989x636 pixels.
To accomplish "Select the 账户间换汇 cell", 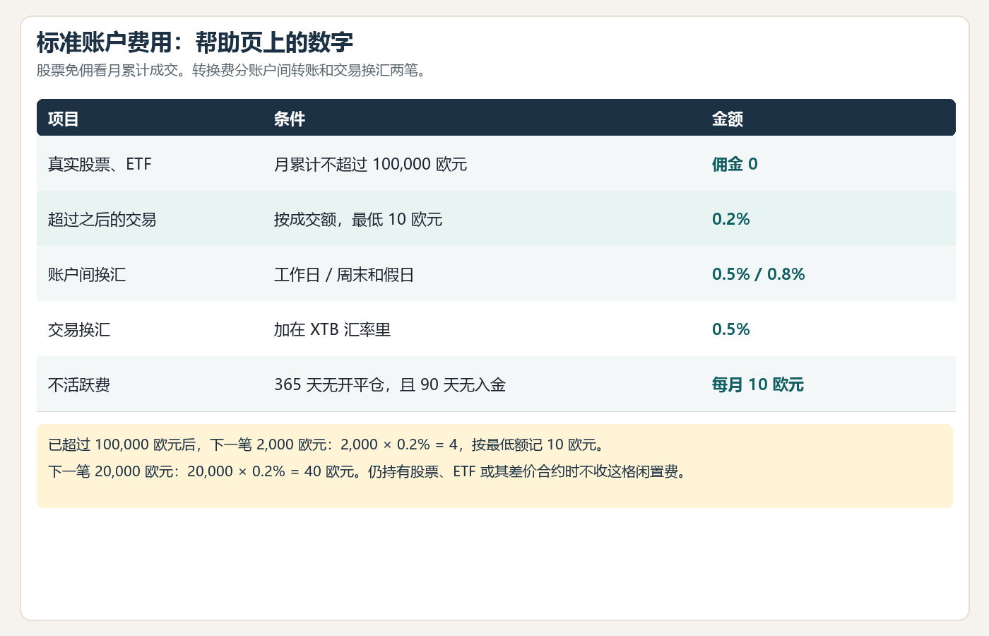I will (x=87, y=274).
